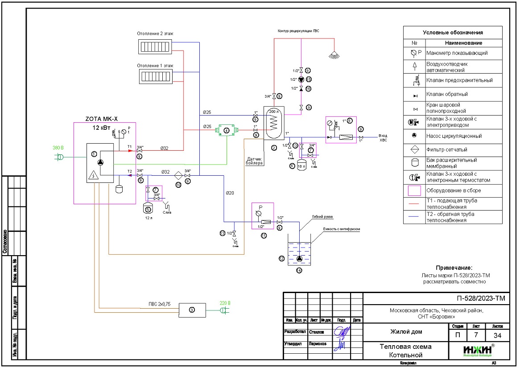Screen dimensions: 520x368
Task: Click the ИНЖИН company logo
Action: [477, 351]
